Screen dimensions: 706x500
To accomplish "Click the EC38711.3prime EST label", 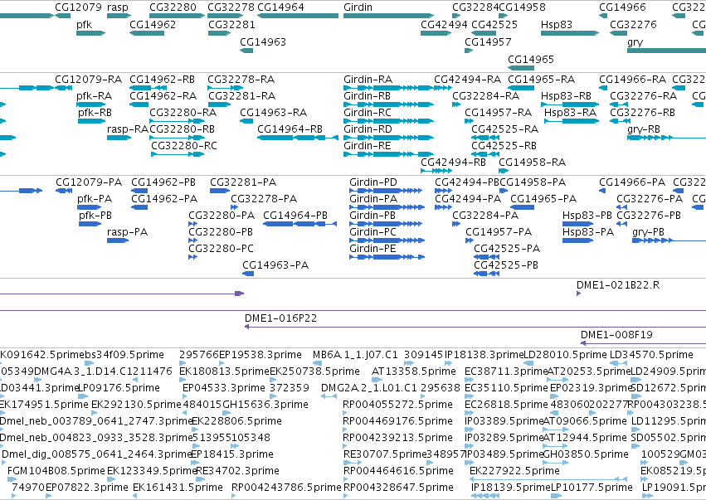I will click(x=505, y=371).
